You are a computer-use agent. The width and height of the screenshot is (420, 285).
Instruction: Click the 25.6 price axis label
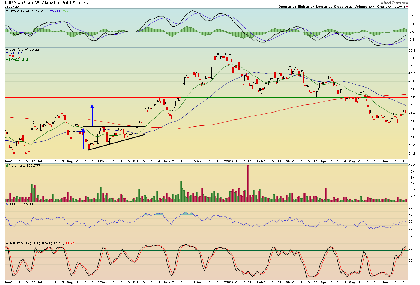click(412, 97)
